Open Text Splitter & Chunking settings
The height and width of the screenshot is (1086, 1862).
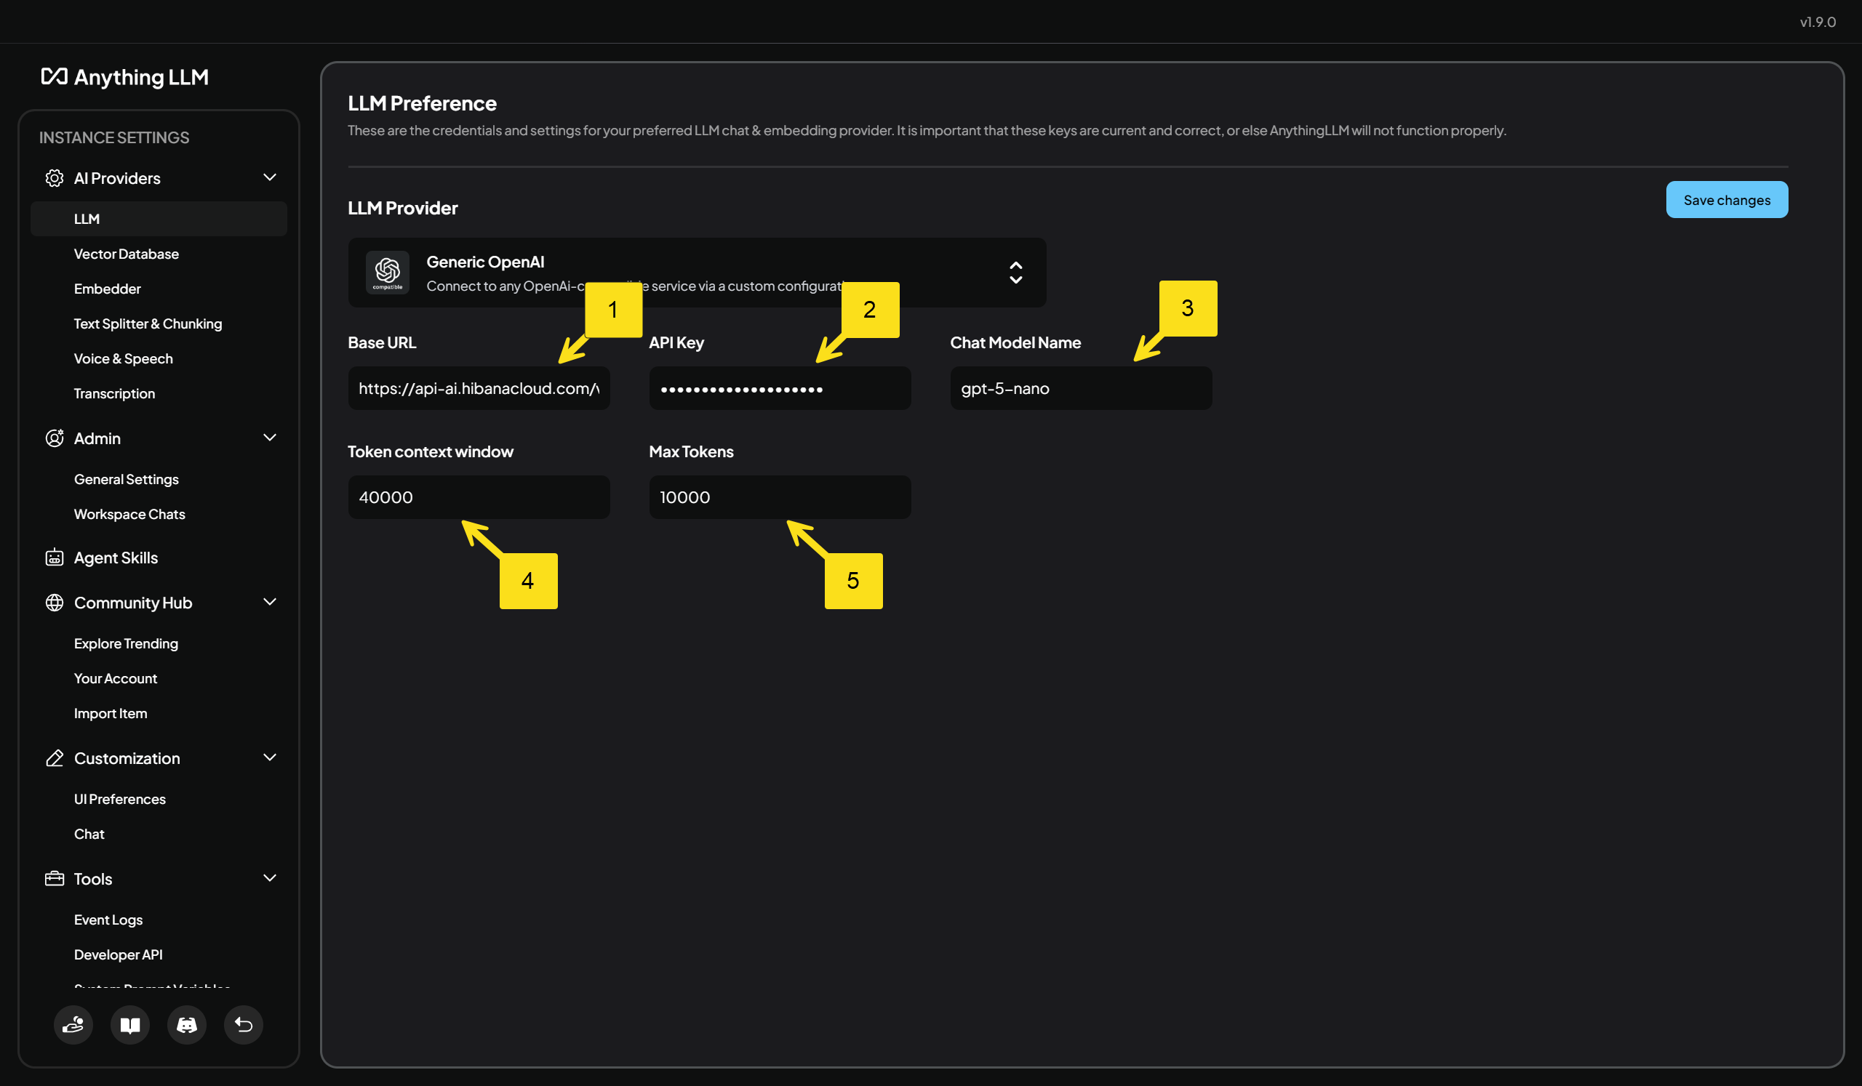[x=148, y=323]
